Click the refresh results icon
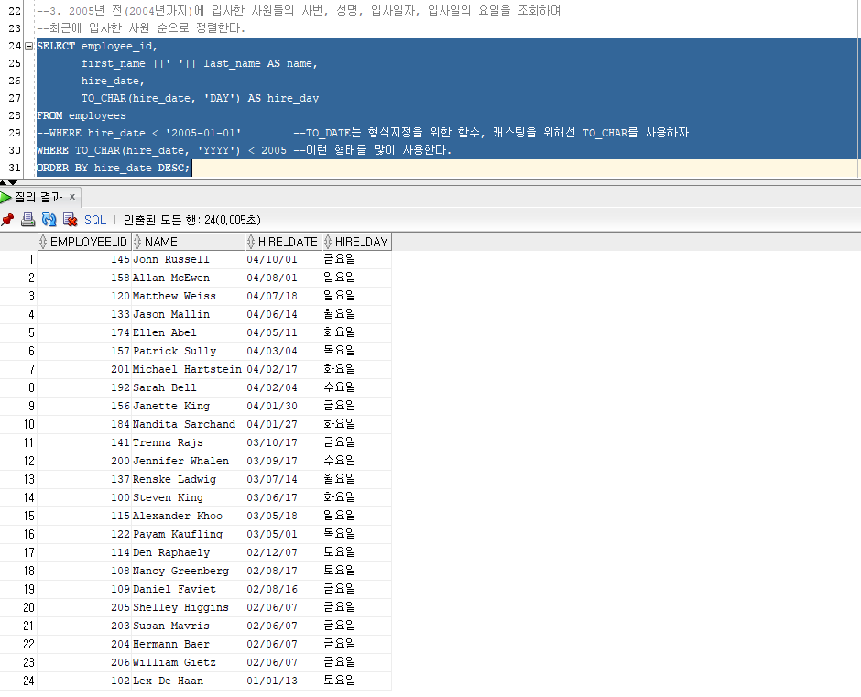 pos(49,220)
